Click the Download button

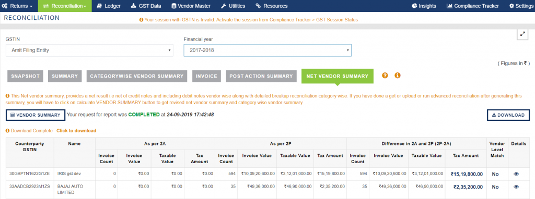tap(508, 115)
